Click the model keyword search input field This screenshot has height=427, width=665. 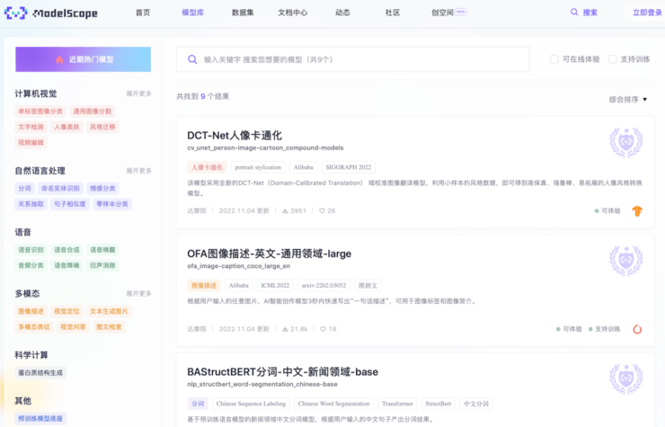point(353,59)
